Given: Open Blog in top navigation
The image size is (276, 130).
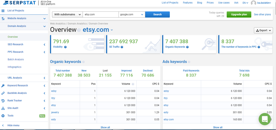Looking at the screenshot, I should coord(200,3).
